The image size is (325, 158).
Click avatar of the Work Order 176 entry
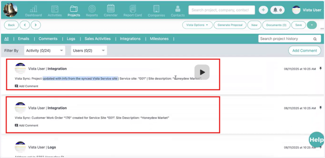click(x=20, y=108)
